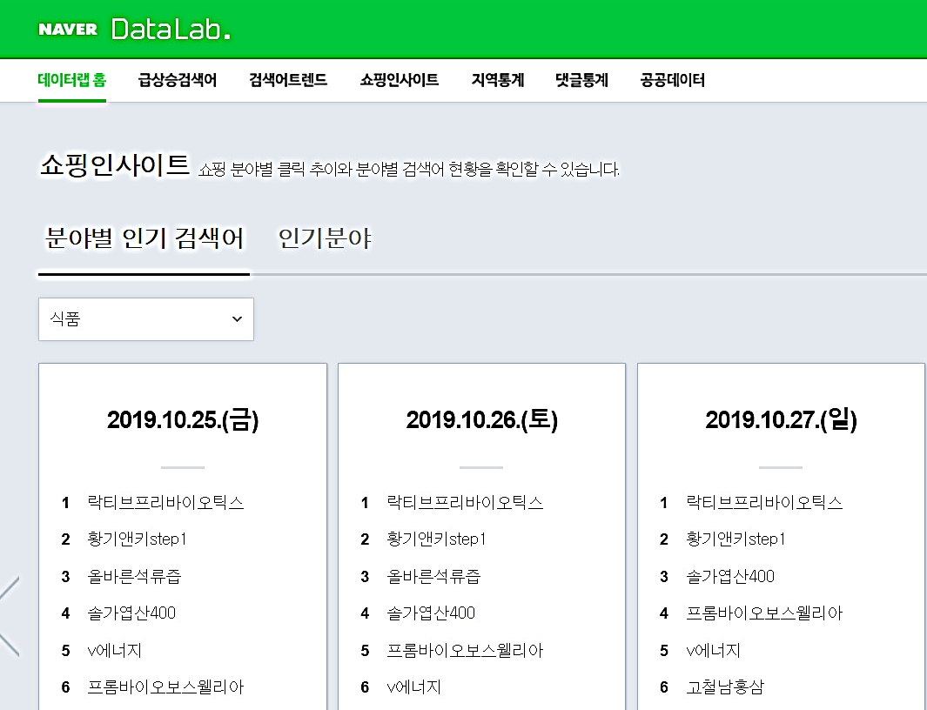Click the 2019.10.26.(토) date heading
Viewport: 927px width, 710px height.
(482, 419)
